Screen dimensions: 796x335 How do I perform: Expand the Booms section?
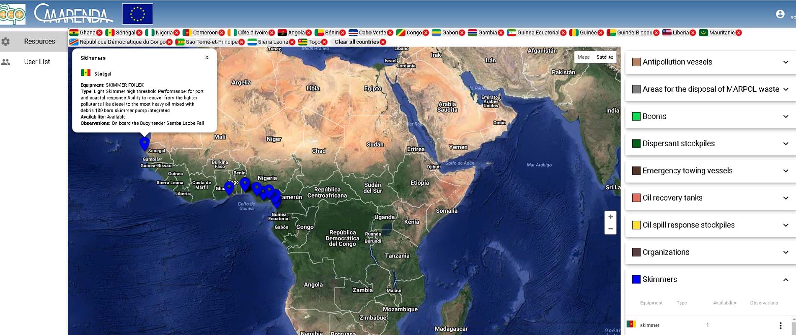[785, 116]
